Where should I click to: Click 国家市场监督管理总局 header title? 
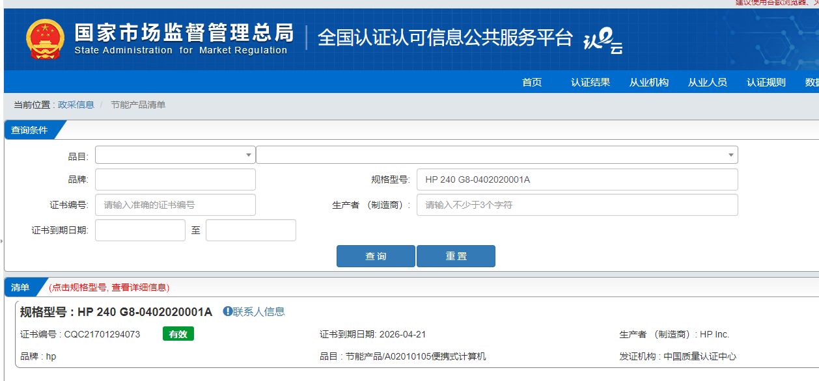184,33
